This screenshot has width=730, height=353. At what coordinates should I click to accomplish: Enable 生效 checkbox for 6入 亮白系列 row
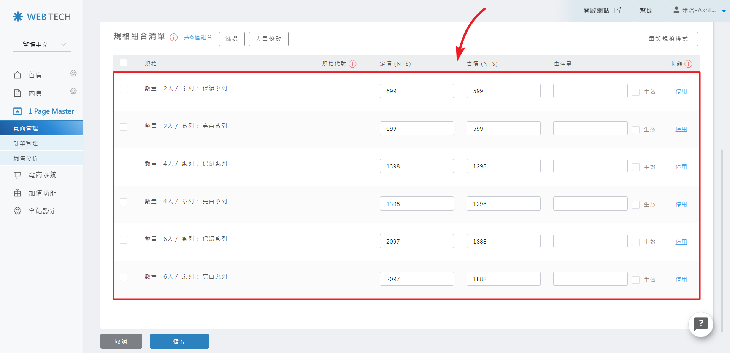(x=635, y=280)
